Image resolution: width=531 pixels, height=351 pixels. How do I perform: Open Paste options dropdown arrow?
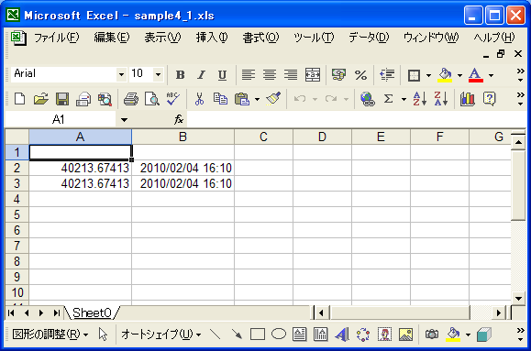point(257,99)
